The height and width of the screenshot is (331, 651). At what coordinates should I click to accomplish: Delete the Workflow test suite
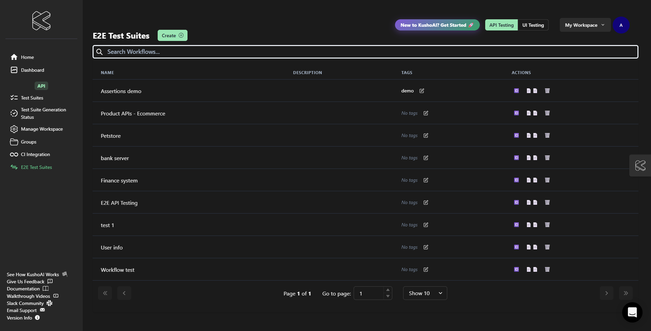[547, 269]
